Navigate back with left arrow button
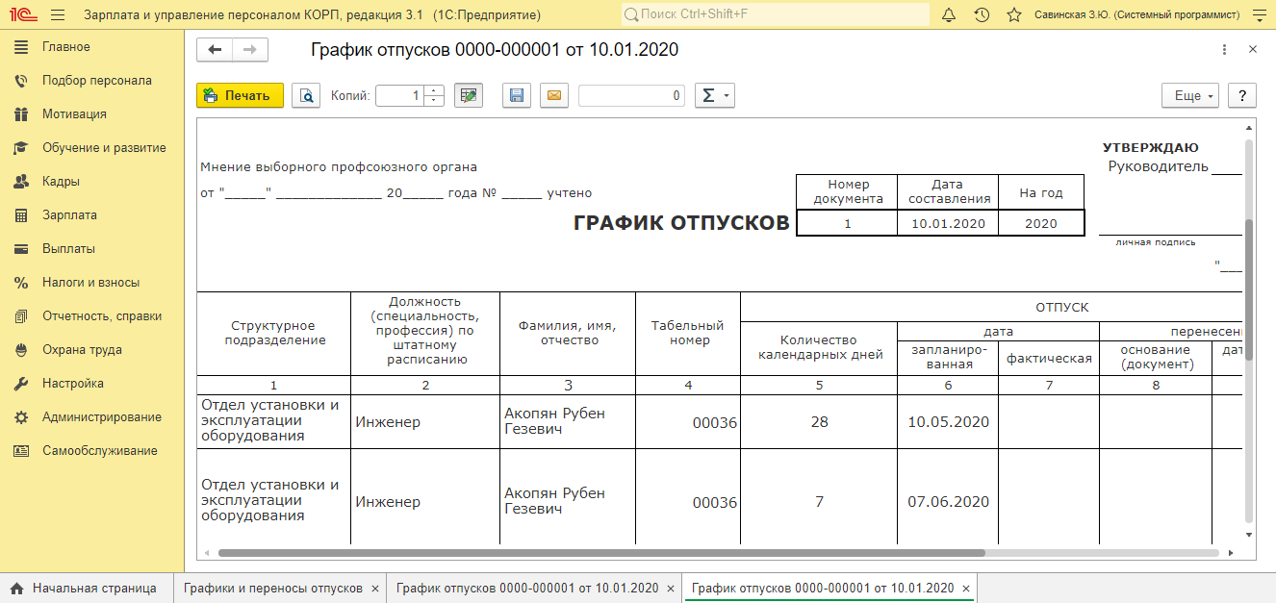Screen dimensions: 1276x603 click(x=215, y=50)
